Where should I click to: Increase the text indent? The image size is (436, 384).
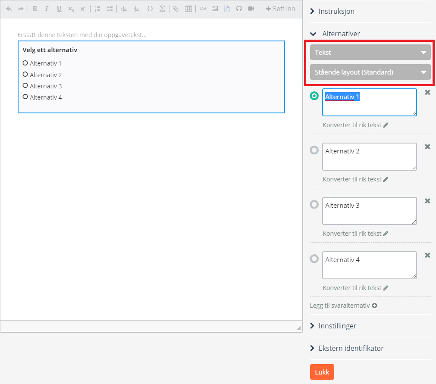click(136, 9)
